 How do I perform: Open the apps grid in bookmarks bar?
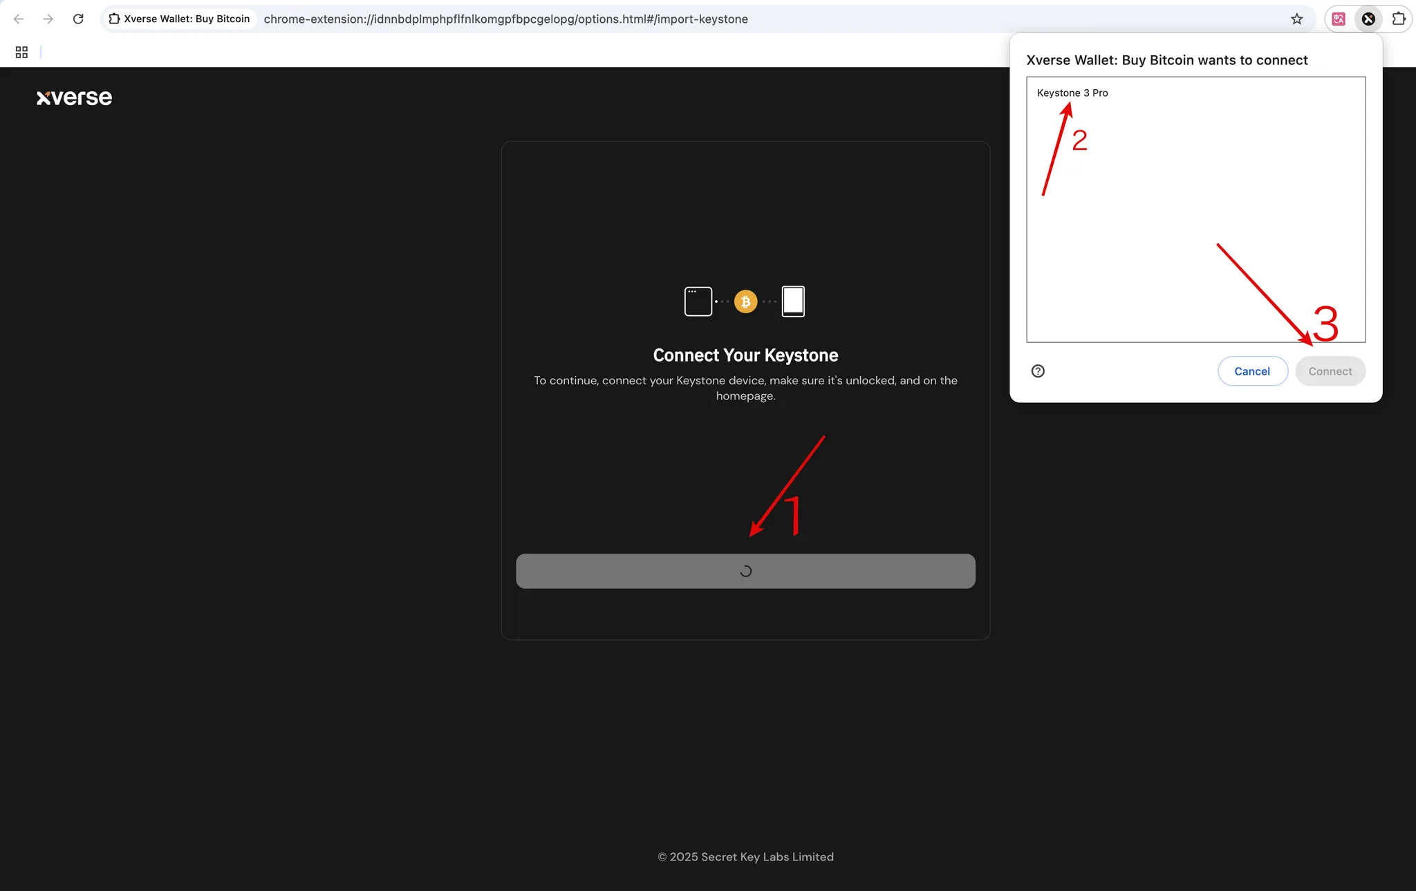[21, 52]
